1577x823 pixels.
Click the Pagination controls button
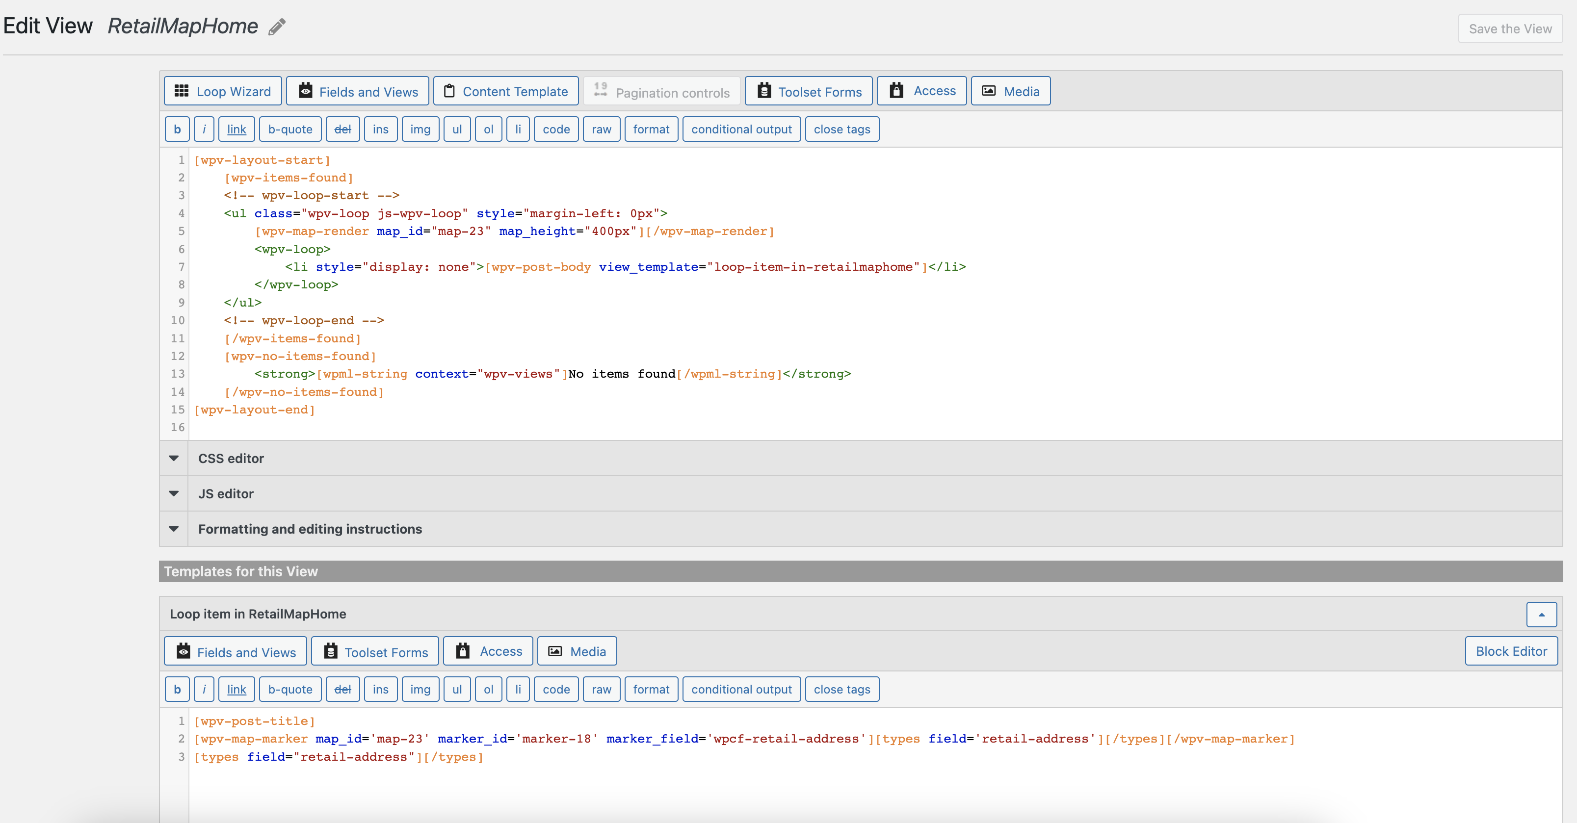pos(662,91)
